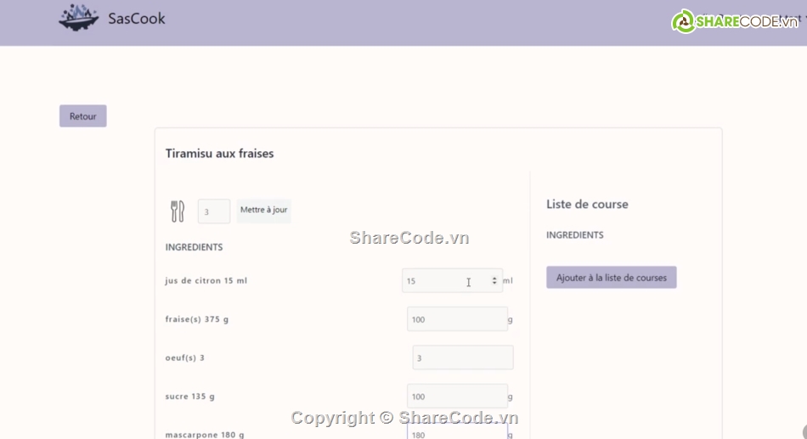Click the Mettre à jour button

tap(263, 211)
